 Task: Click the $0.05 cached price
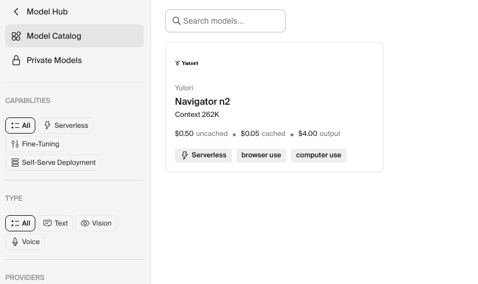pos(263,134)
